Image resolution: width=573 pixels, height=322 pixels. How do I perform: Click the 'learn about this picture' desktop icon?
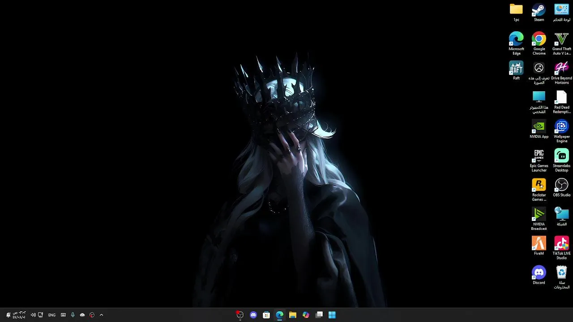click(539, 73)
